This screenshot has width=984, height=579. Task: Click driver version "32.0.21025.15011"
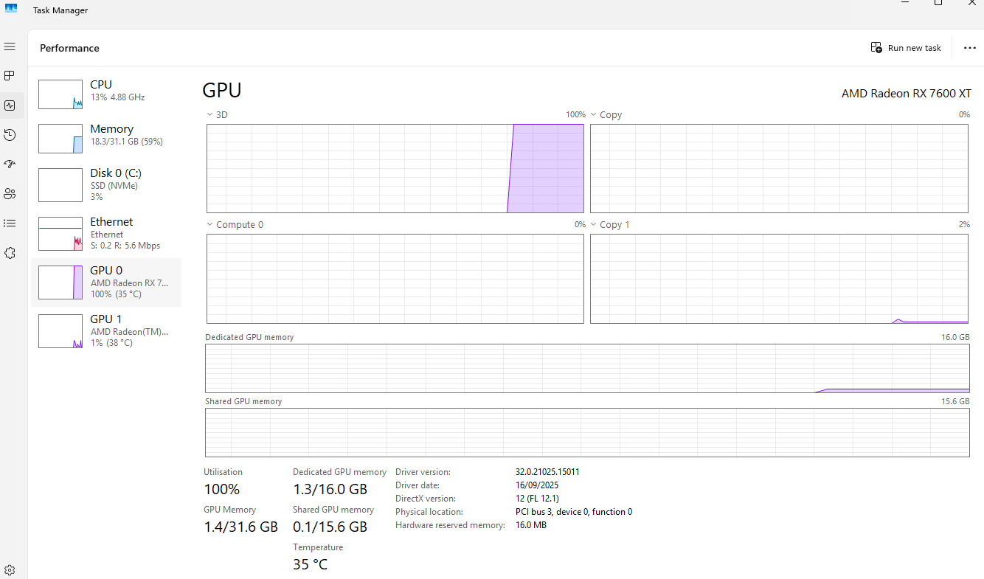tap(547, 472)
